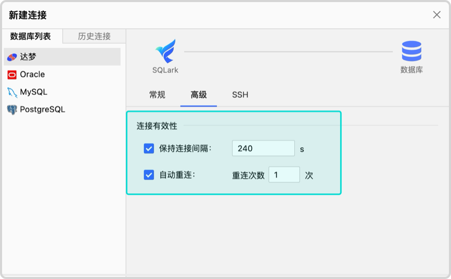Switch to the 常规 tab
The image size is (451, 279).
coord(157,95)
